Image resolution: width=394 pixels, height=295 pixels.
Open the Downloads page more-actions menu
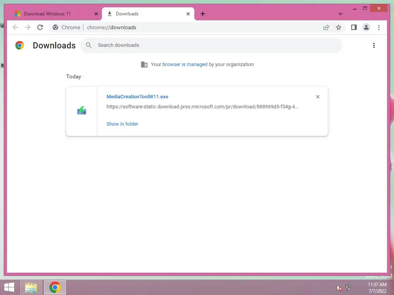point(374,45)
